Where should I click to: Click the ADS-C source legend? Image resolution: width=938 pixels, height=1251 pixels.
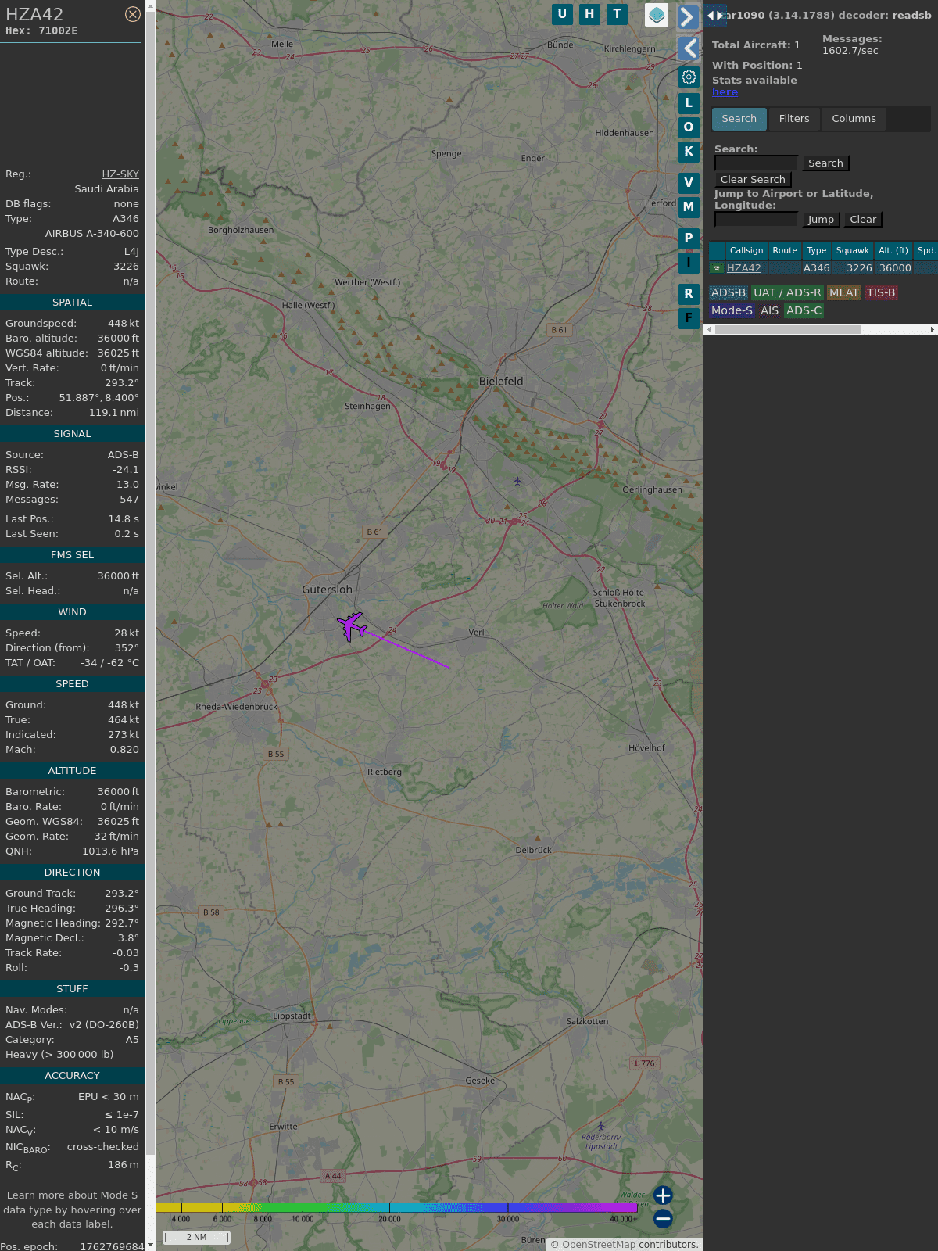[x=804, y=311]
